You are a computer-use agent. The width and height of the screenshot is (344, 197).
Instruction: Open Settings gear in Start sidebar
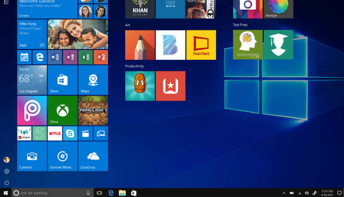pos(7,171)
